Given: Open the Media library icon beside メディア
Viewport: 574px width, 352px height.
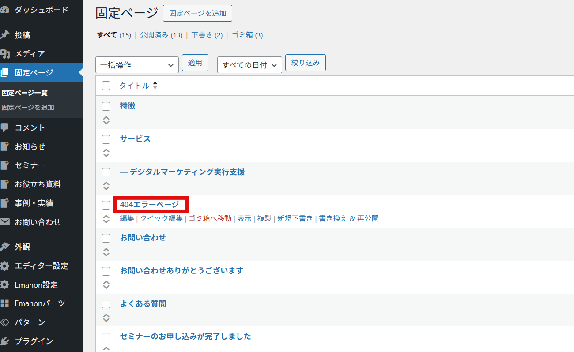Looking at the screenshot, I should (x=5, y=54).
